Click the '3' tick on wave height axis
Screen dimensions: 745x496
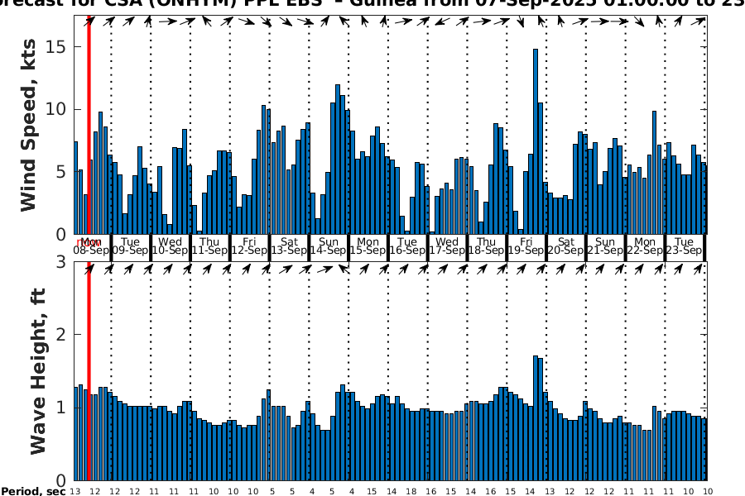pyautogui.click(x=60, y=261)
